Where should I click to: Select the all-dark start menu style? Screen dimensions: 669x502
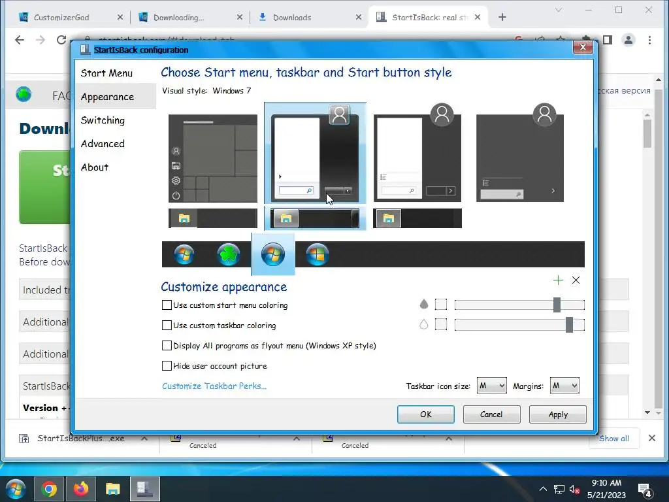pos(519,153)
